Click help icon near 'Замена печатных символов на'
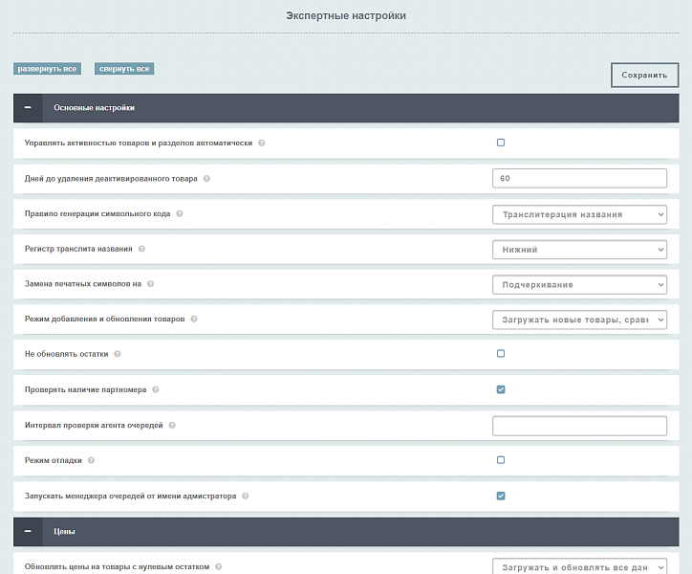The width and height of the screenshot is (692, 574). [x=150, y=284]
